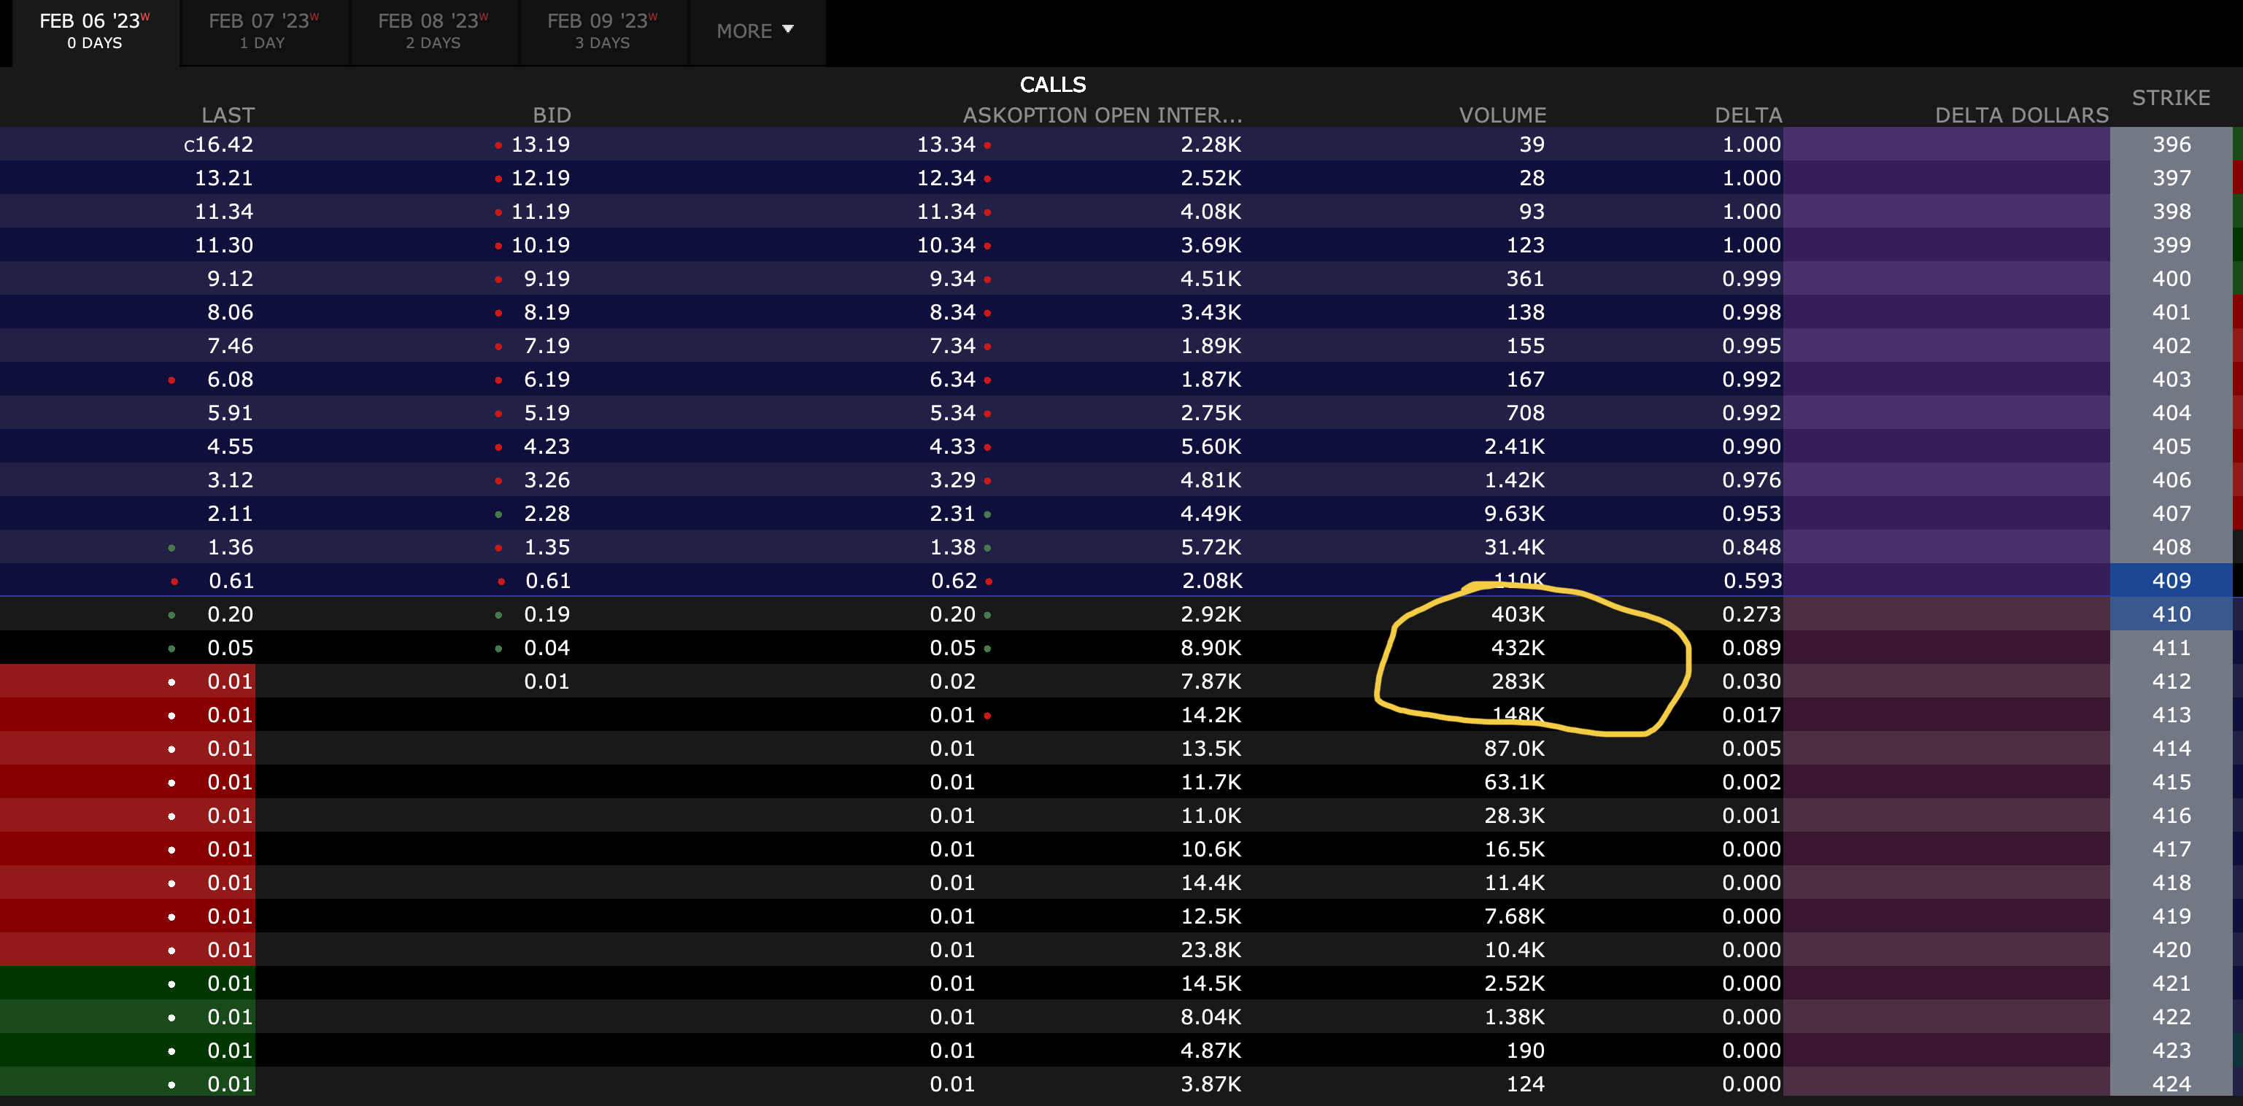Click the 0.62 ask at strike 409
The height and width of the screenshot is (1106, 2243).
point(952,581)
